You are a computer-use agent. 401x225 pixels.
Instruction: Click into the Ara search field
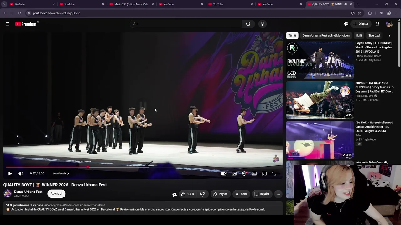(x=186, y=24)
